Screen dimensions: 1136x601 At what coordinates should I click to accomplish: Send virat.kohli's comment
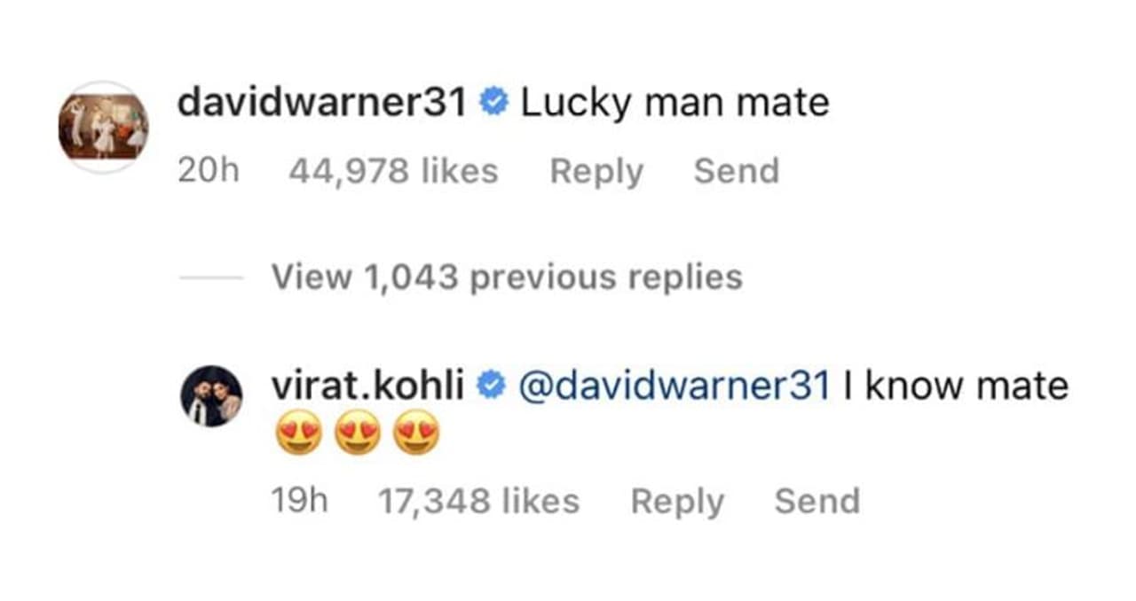click(x=817, y=502)
